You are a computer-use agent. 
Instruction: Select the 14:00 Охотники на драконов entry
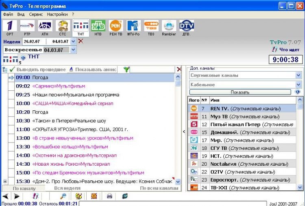click(94, 156)
